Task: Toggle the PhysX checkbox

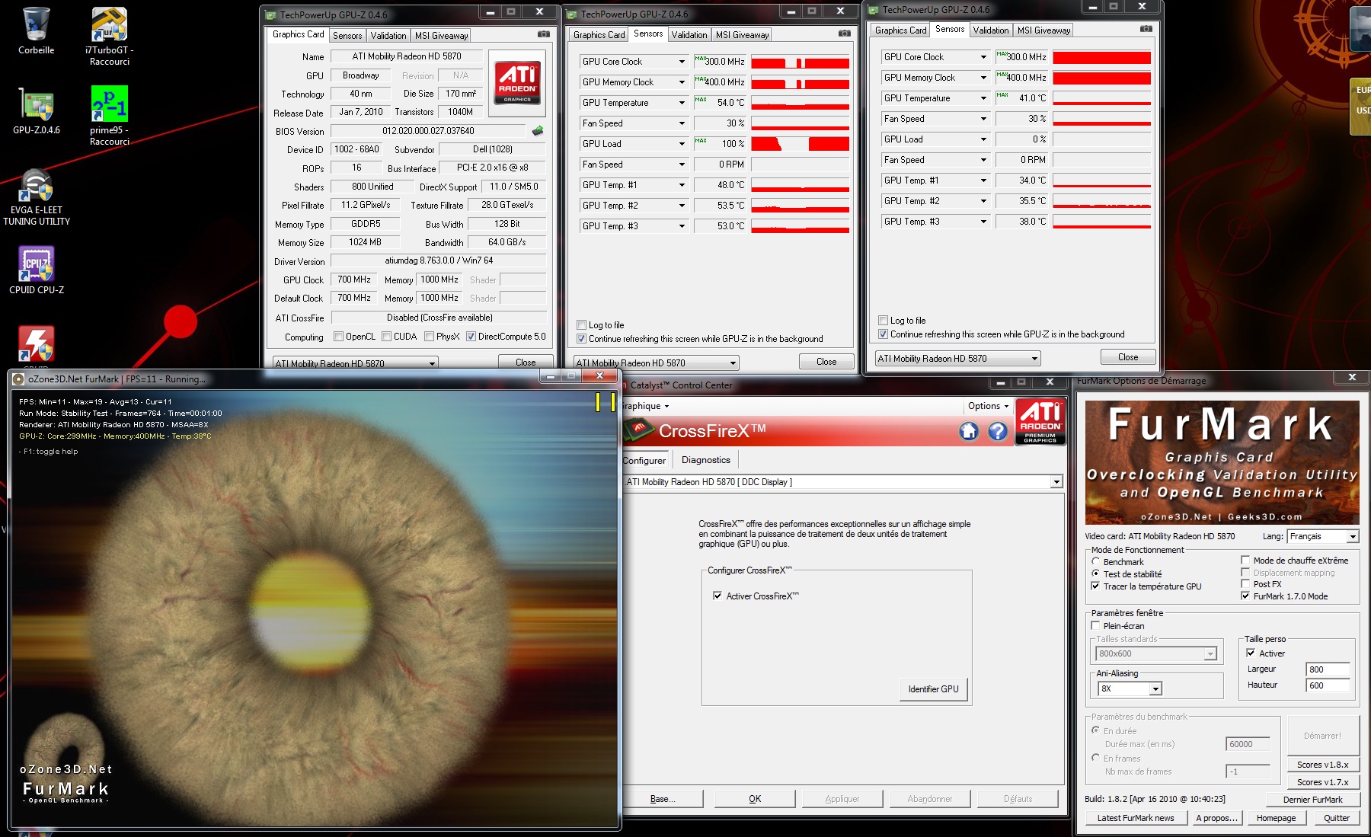Action: [430, 337]
